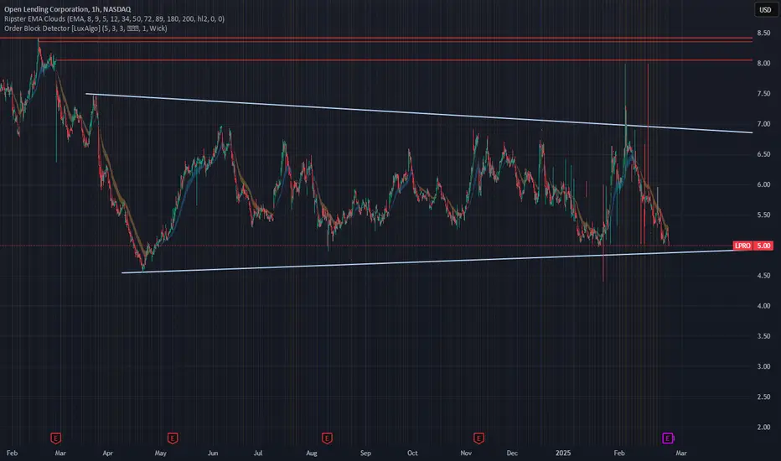
Task: Click the red earnings marker nearest the Aug label
Action: pyautogui.click(x=327, y=438)
